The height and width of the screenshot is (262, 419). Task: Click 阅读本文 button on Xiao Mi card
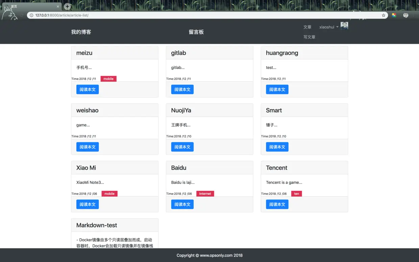click(x=88, y=205)
